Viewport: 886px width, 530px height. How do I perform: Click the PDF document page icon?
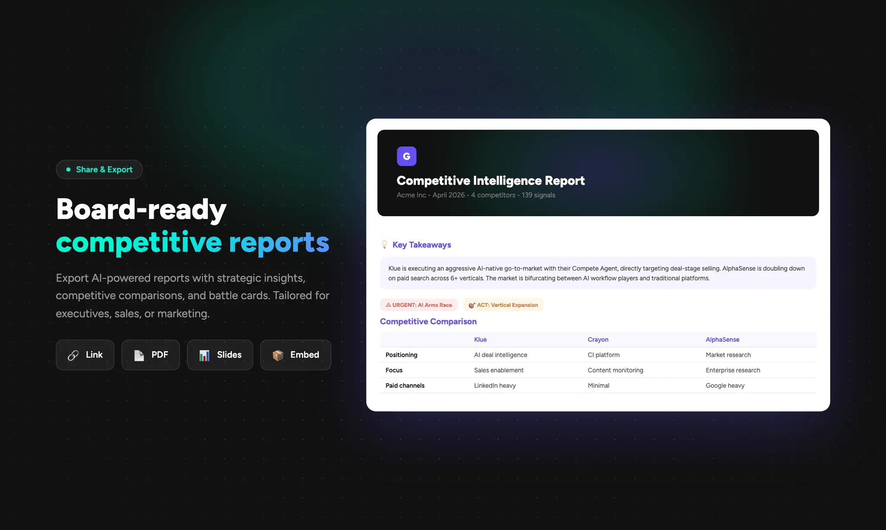139,355
